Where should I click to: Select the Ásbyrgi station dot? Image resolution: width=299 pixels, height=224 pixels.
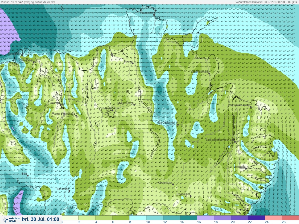133,63
